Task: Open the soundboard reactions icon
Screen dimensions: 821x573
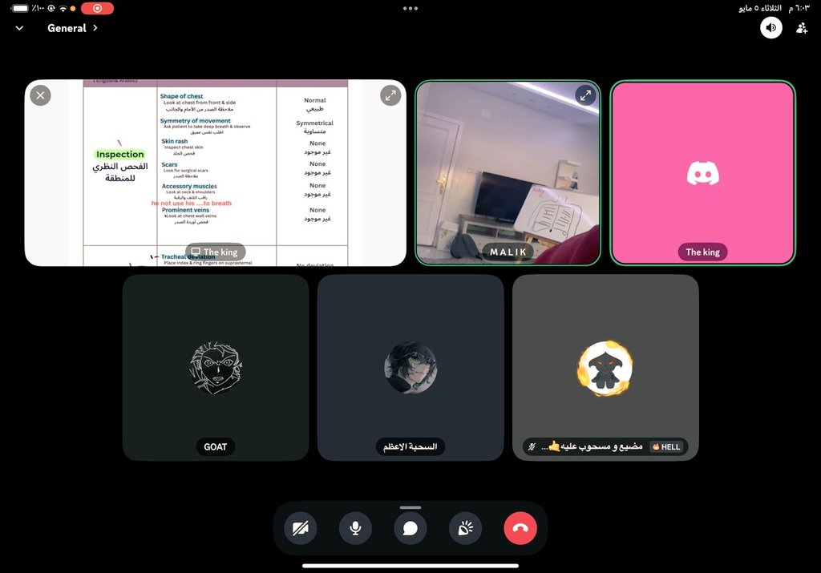Action: (466, 528)
